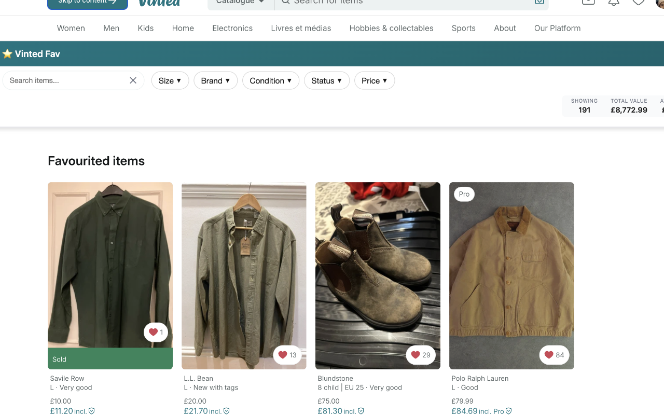
Task: Expand the Brand filter dropdown
Action: 216,80
